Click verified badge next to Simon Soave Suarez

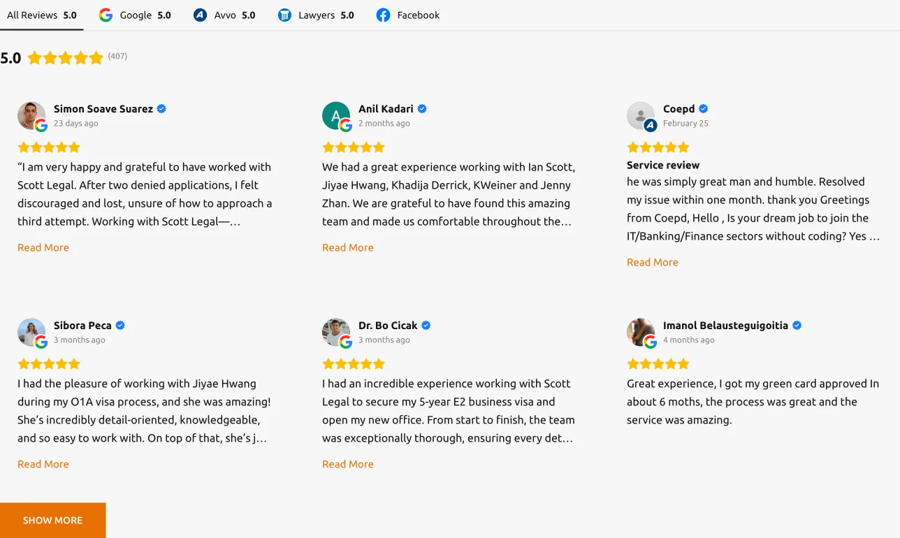pos(161,109)
